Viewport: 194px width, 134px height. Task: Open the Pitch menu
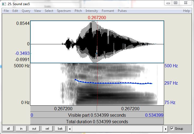pos(78,11)
